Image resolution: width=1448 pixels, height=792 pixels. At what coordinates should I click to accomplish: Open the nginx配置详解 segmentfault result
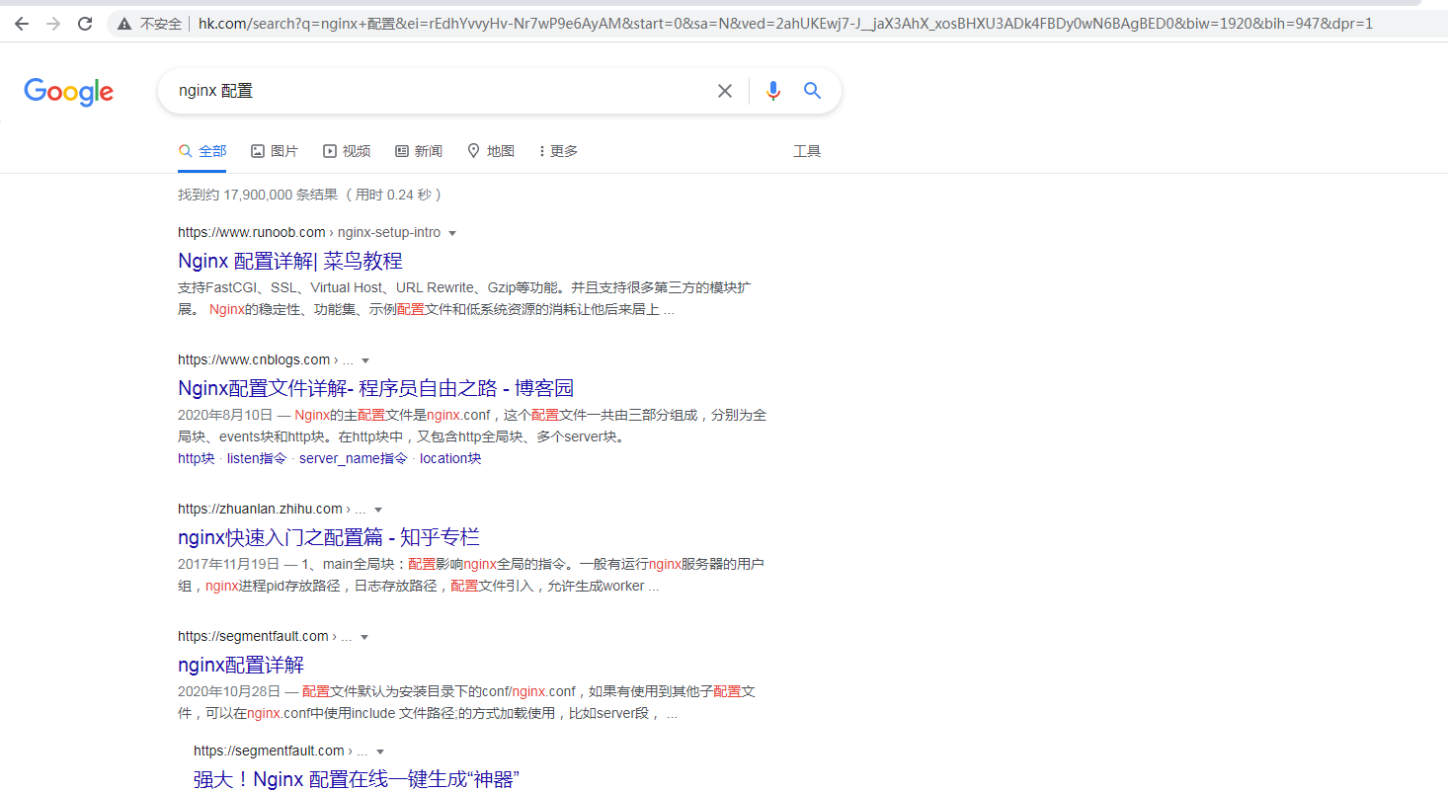point(241,665)
